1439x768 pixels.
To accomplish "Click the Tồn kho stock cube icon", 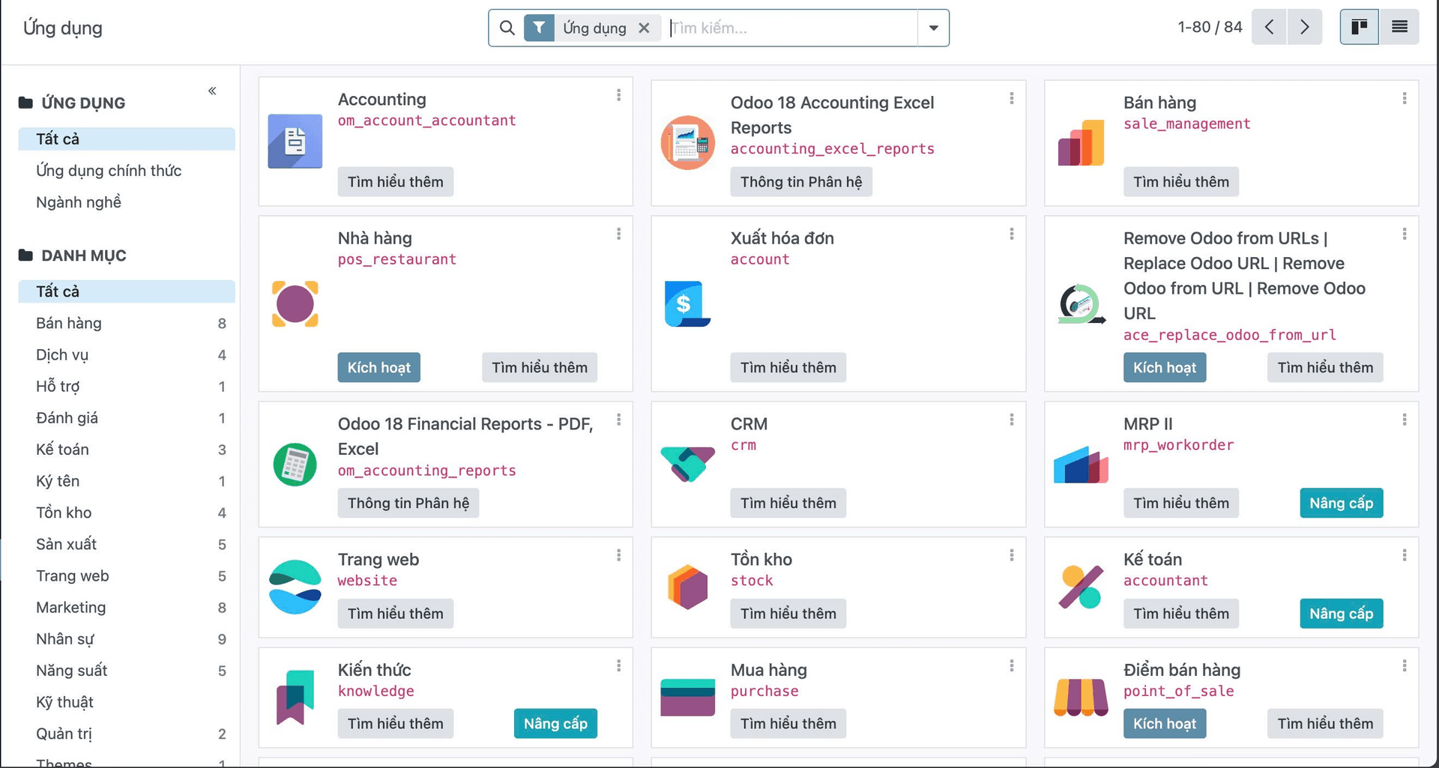I will (x=687, y=587).
